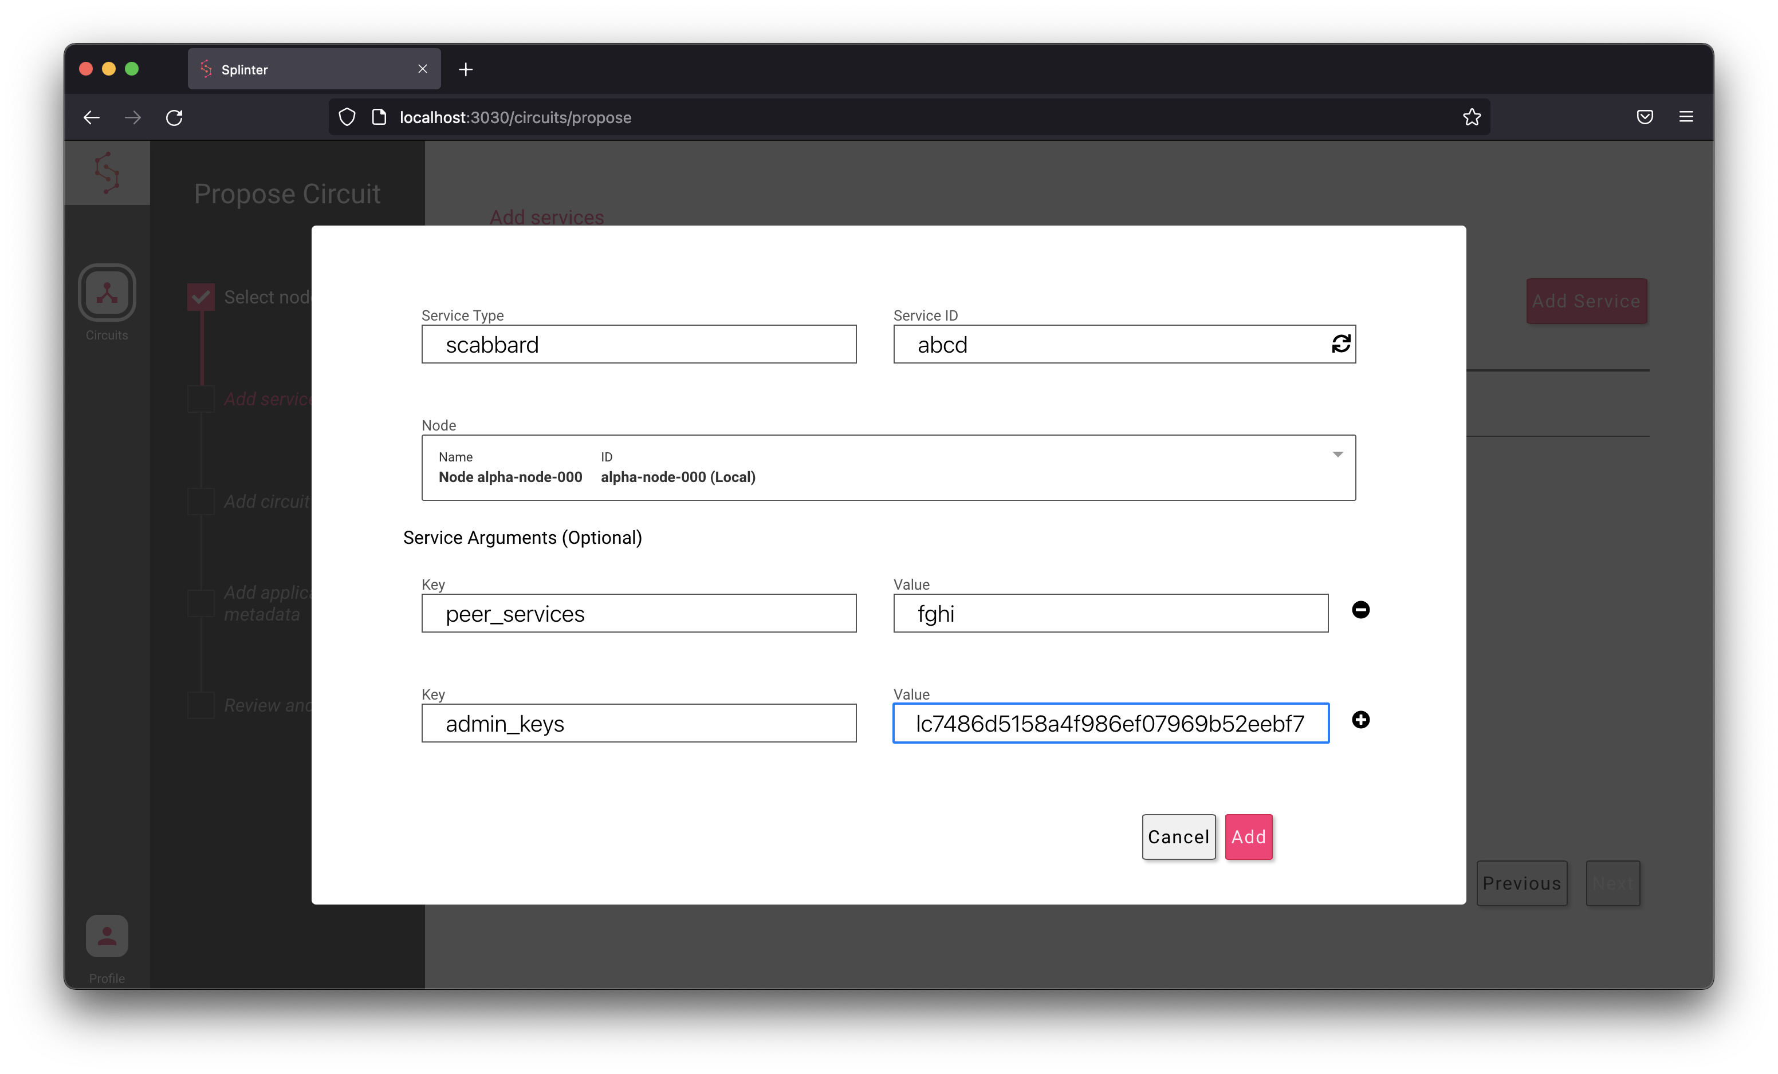Confirm with the pink Add button

1248,836
